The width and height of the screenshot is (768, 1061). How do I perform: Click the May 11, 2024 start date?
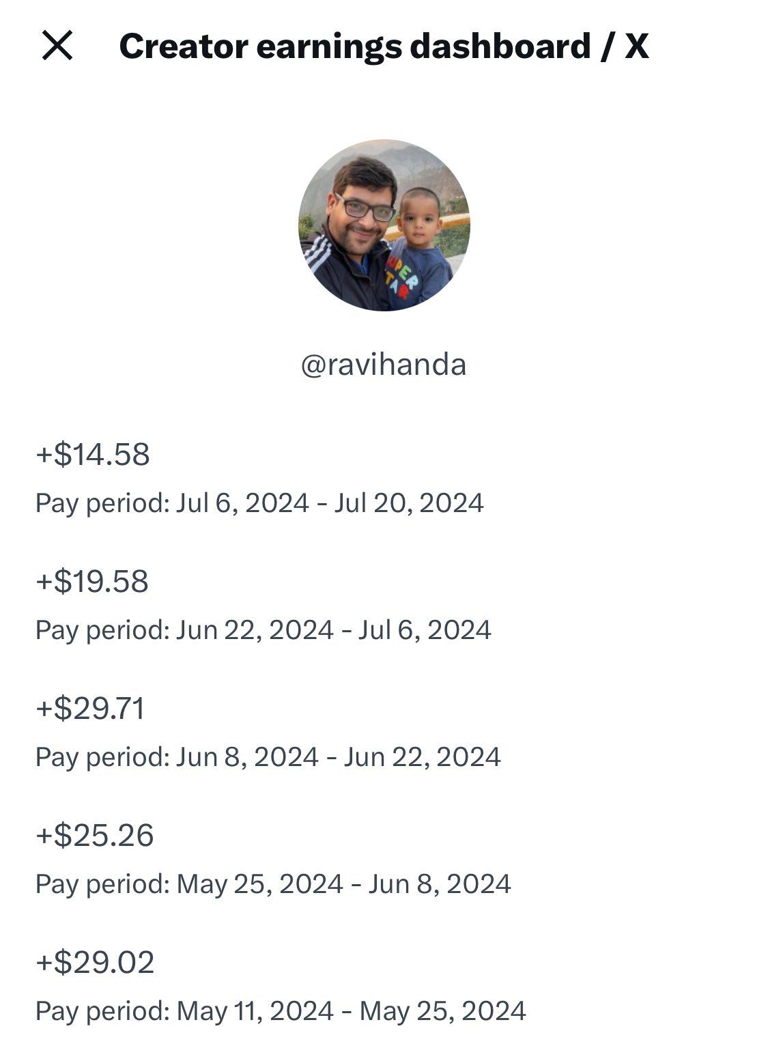(x=255, y=1011)
